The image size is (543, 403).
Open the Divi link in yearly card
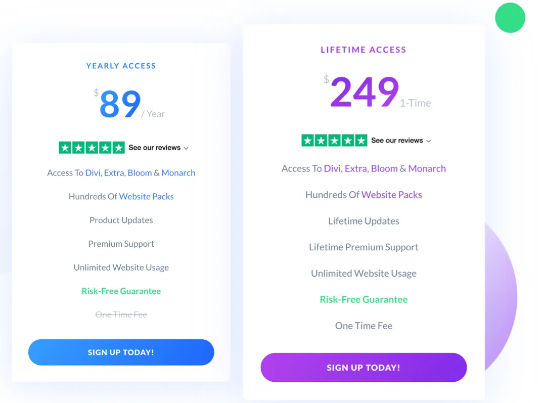[93, 172]
